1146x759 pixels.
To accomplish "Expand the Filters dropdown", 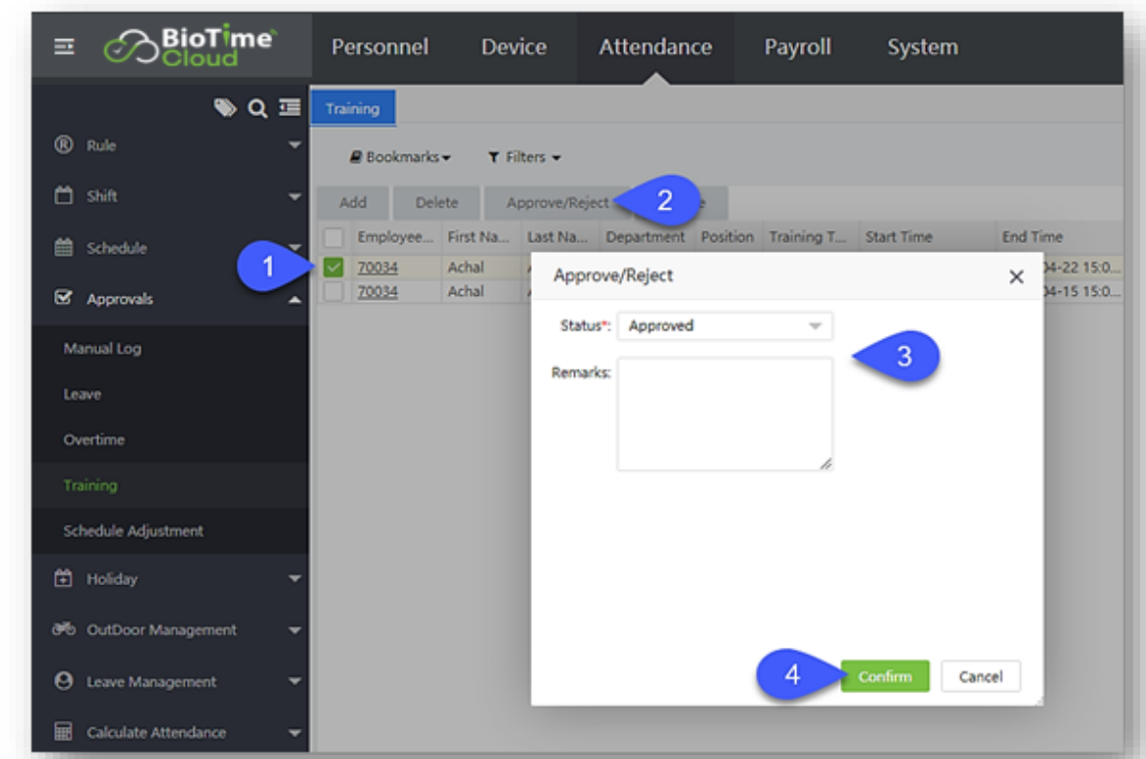I will pos(525,157).
